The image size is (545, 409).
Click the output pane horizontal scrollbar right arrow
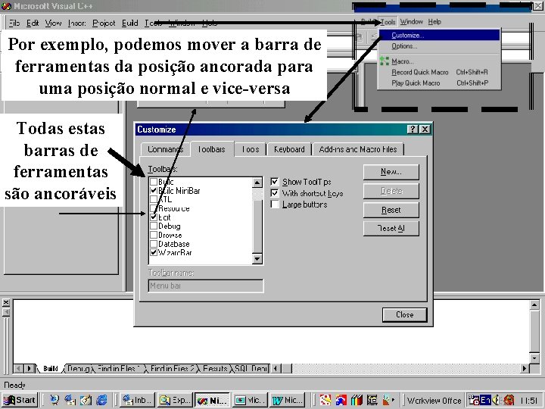click(x=524, y=368)
